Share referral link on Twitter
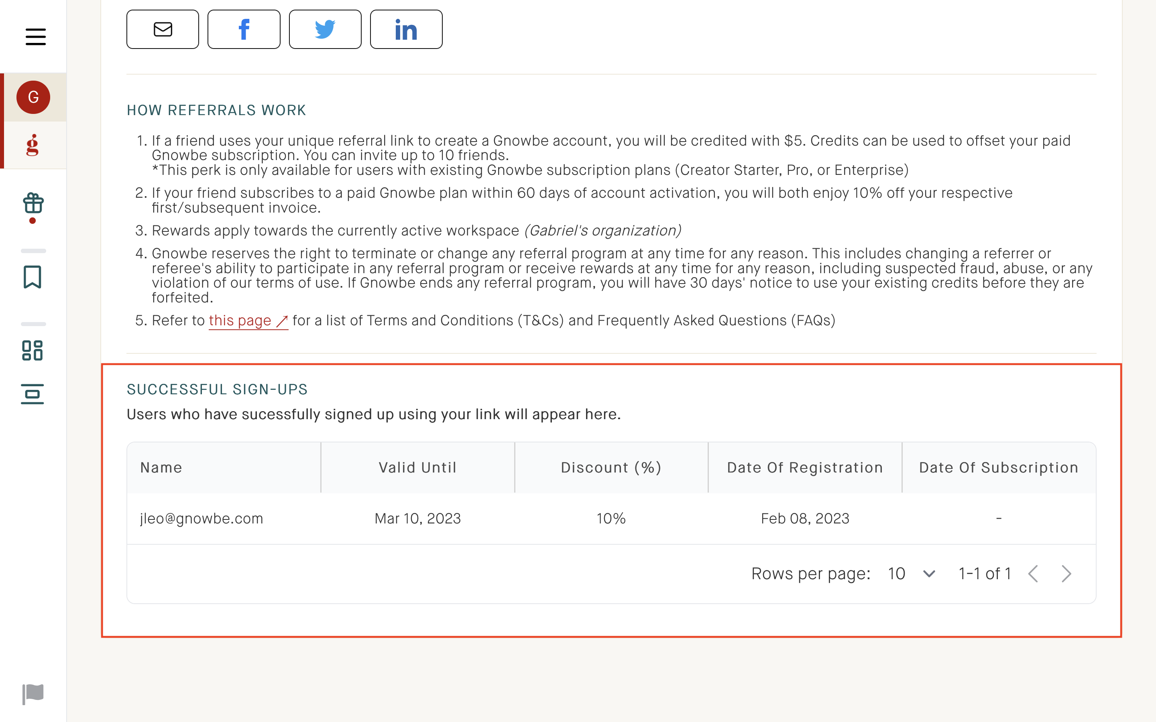The width and height of the screenshot is (1156, 722). pyautogui.click(x=325, y=29)
